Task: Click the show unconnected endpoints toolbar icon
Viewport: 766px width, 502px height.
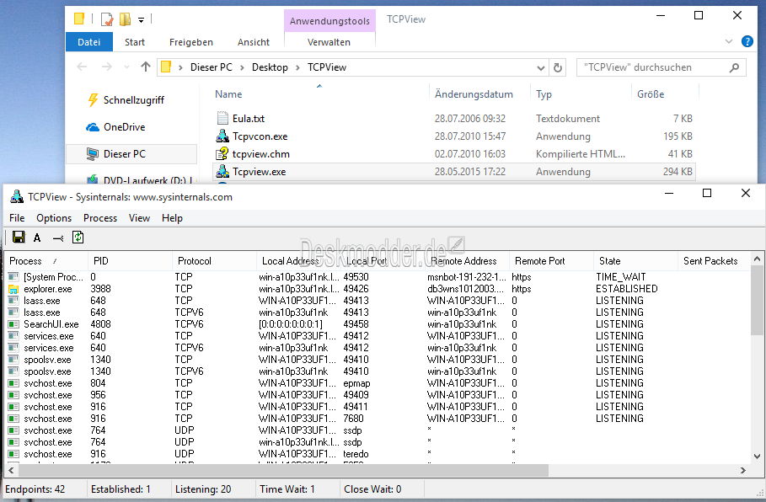Action: point(58,238)
